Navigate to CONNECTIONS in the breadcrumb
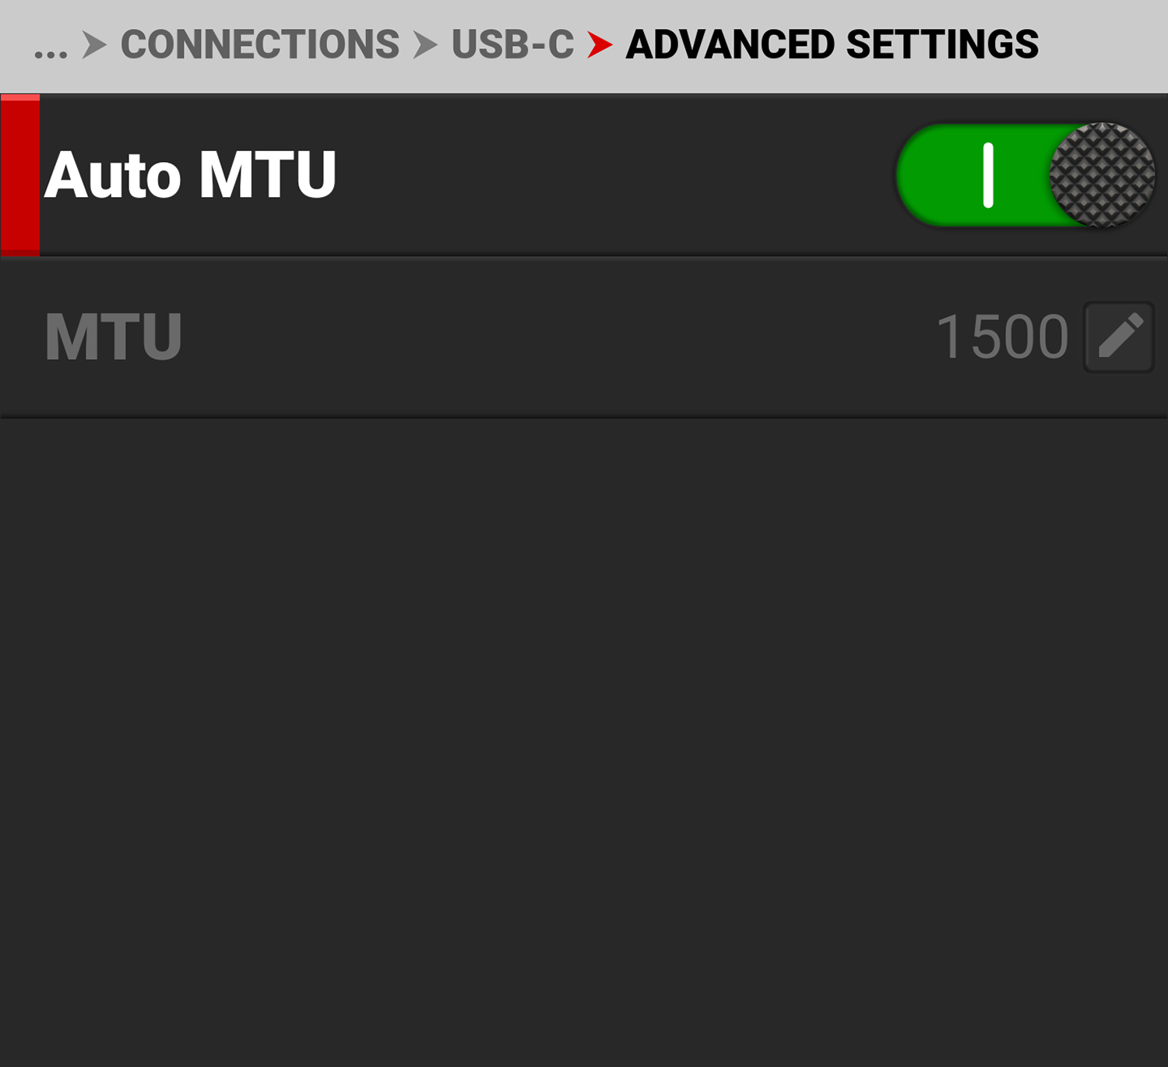The height and width of the screenshot is (1067, 1168). point(259,44)
